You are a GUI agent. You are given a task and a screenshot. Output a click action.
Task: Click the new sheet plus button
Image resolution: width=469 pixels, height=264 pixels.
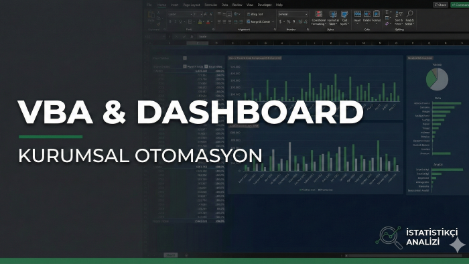186,255
